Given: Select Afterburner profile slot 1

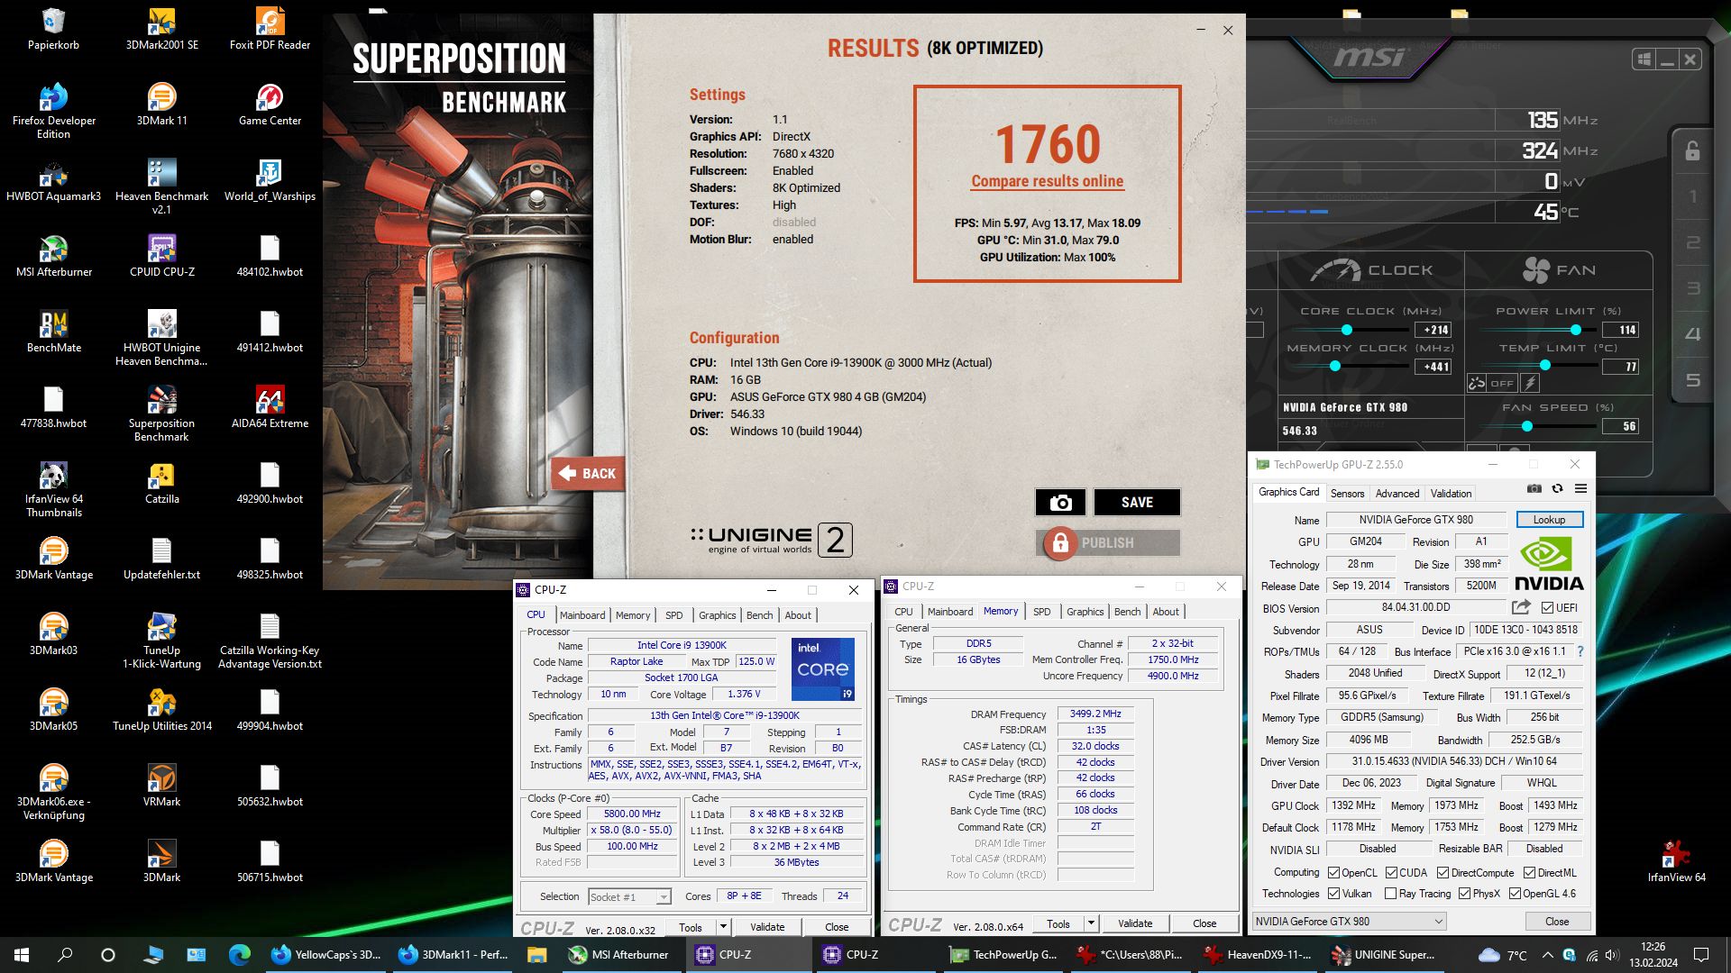Looking at the screenshot, I should (x=1693, y=196).
